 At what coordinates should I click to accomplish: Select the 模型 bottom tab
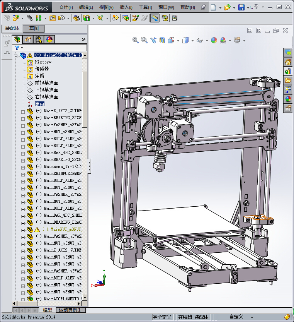click(47, 310)
